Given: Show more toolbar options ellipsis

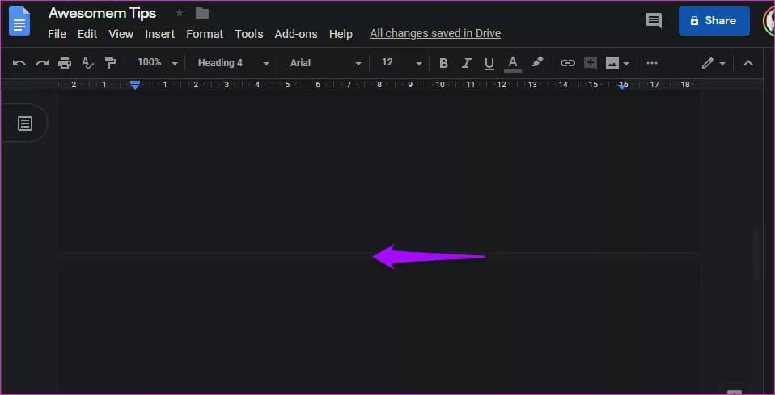Looking at the screenshot, I should click(652, 63).
